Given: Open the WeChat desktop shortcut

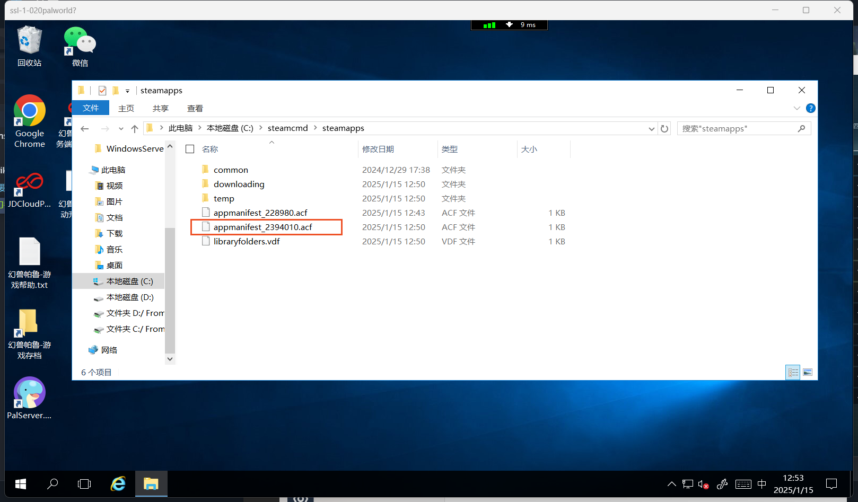Looking at the screenshot, I should click(x=80, y=47).
